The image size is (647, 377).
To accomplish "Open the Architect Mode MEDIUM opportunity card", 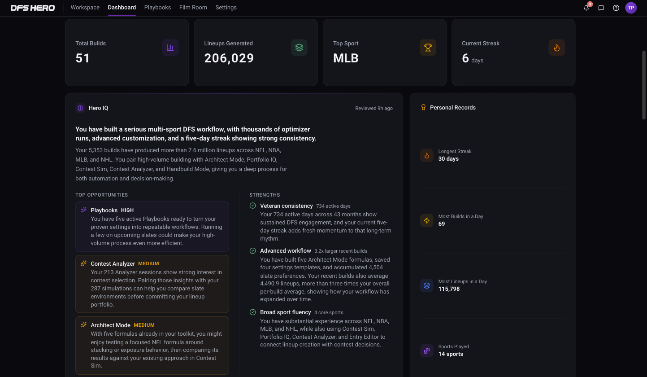I will click(152, 346).
